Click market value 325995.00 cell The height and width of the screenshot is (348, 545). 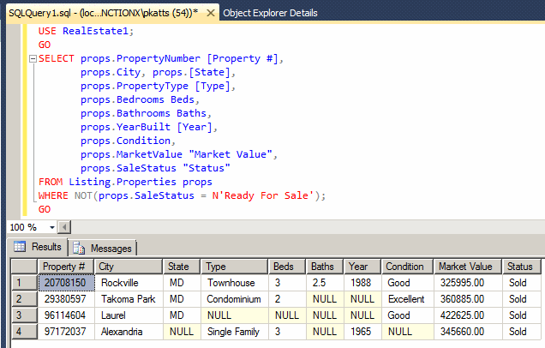point(468,283)
